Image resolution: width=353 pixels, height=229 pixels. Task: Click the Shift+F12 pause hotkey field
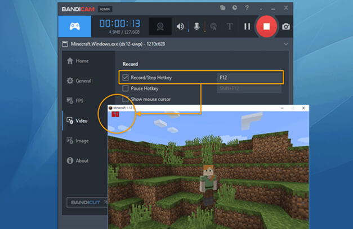(249, 88)
